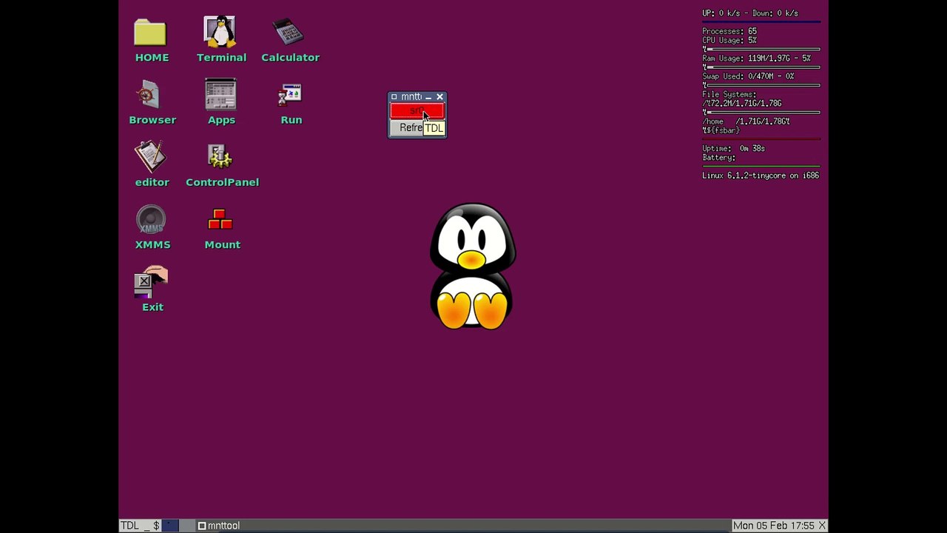Select the Mount desktop icon
Screen dimensions: 947x533
[222, 228]
